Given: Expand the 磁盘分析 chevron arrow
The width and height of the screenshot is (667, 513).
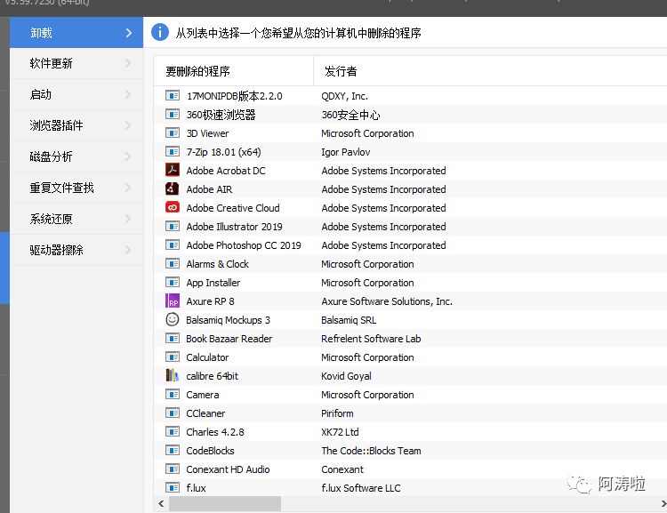Looking at the screenshot, I should [x=128, y=156].
